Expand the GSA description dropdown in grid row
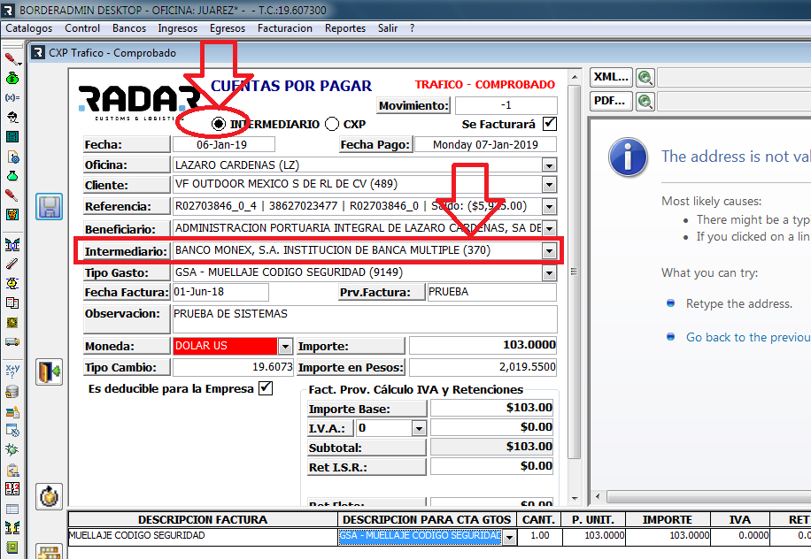Viewport: 811px width, 559px height. (509, 537)
